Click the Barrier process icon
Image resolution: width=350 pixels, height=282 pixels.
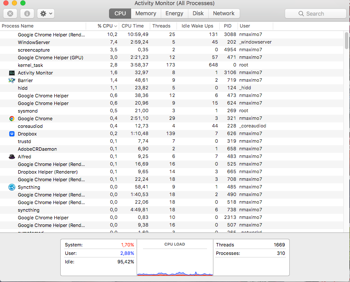[11, 80]
